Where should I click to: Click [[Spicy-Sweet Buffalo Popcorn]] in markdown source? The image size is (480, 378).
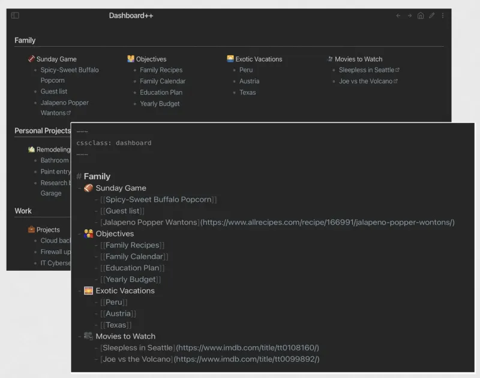click(x=158, y=199)
